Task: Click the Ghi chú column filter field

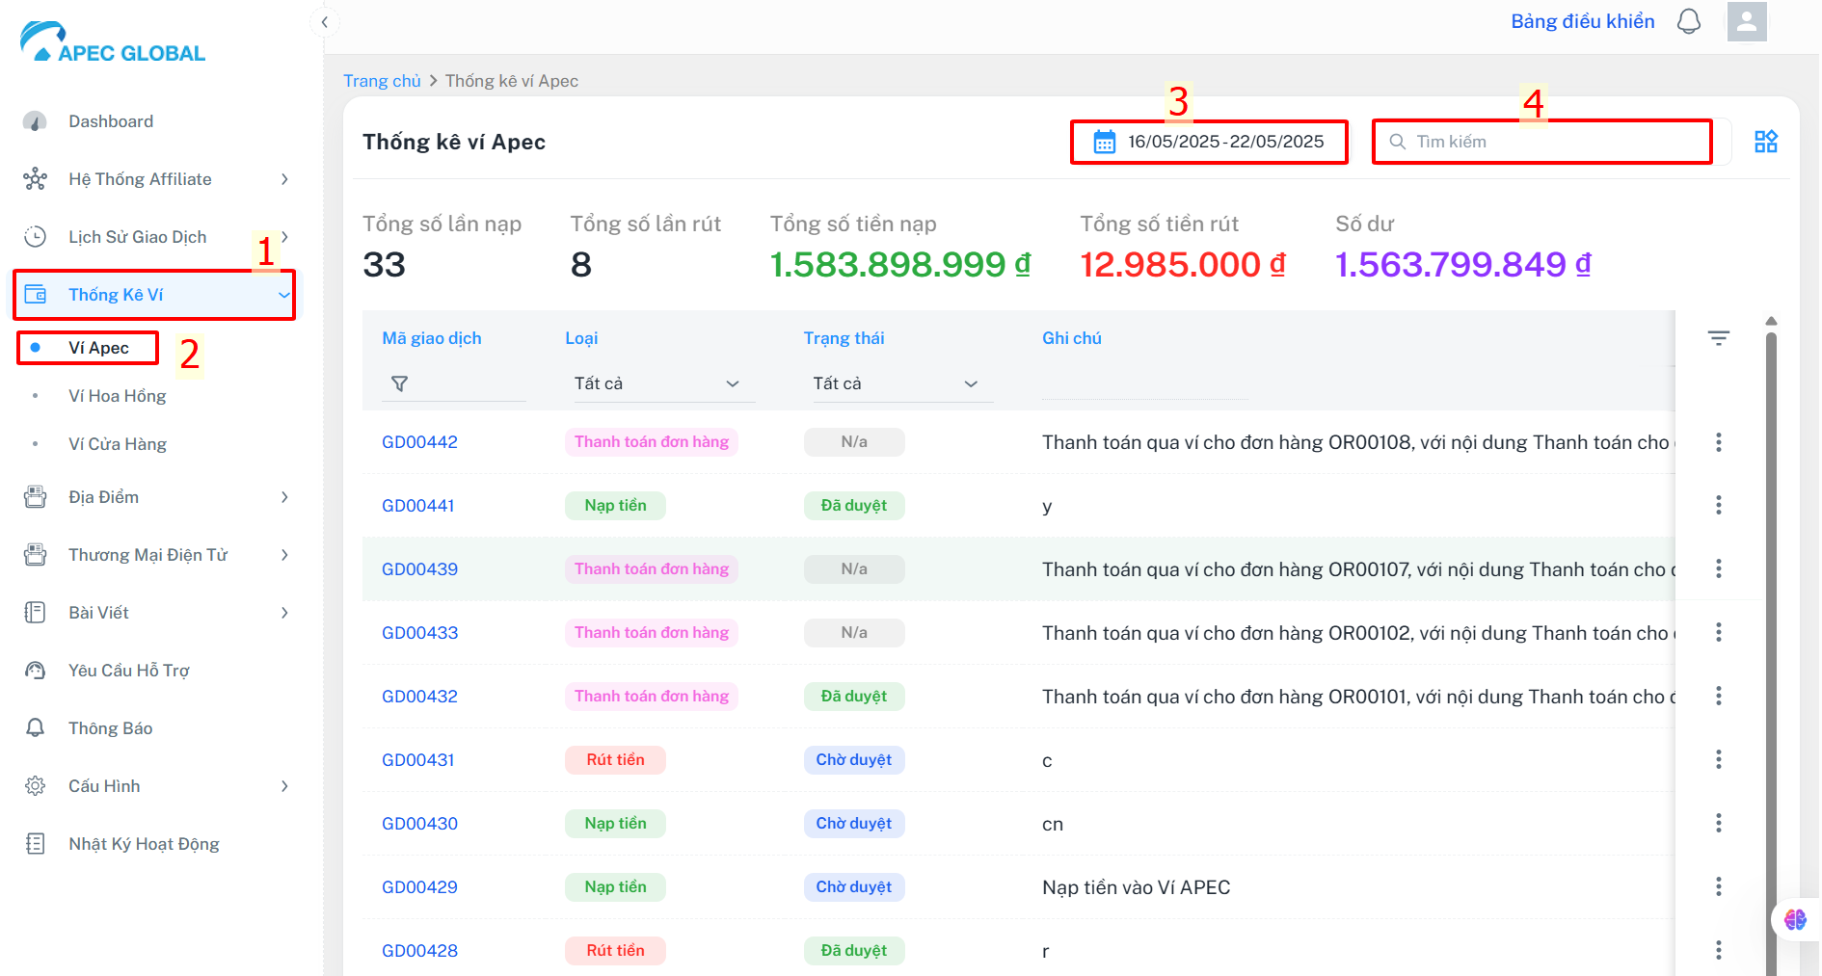Action: (x=1144, y=383)
